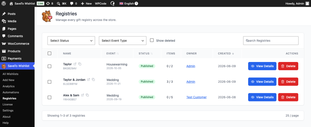311x127 pixels.
Task: Tick the Show deleted checkbox
Action: pyautogui.click(x=152, y=40)
